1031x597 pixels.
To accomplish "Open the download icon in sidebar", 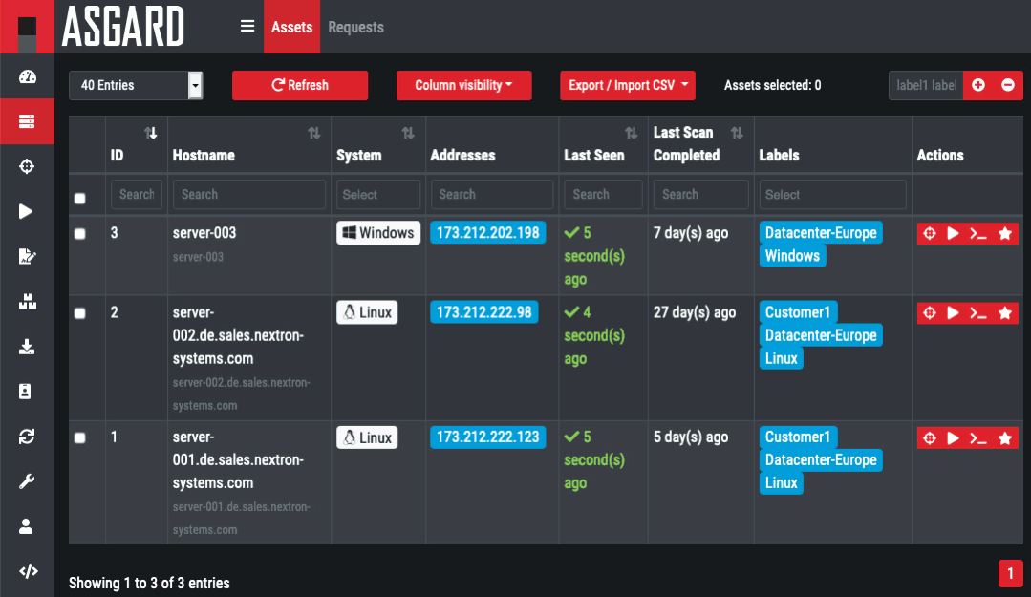I will (27, 347).
